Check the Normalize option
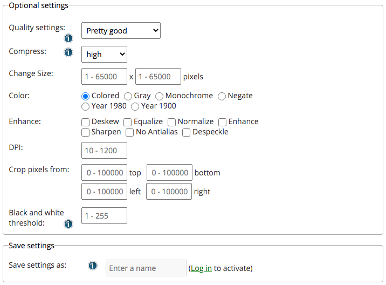The image size is (386, 285). coord(171,122)
